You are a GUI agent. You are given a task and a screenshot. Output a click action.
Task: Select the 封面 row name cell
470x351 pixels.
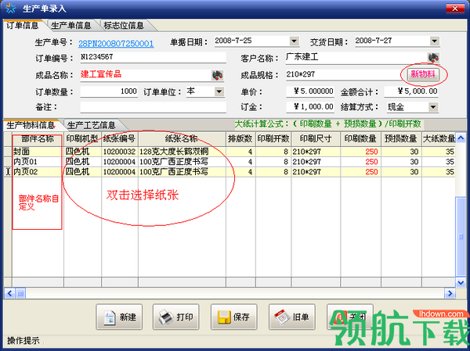[38, 152]
